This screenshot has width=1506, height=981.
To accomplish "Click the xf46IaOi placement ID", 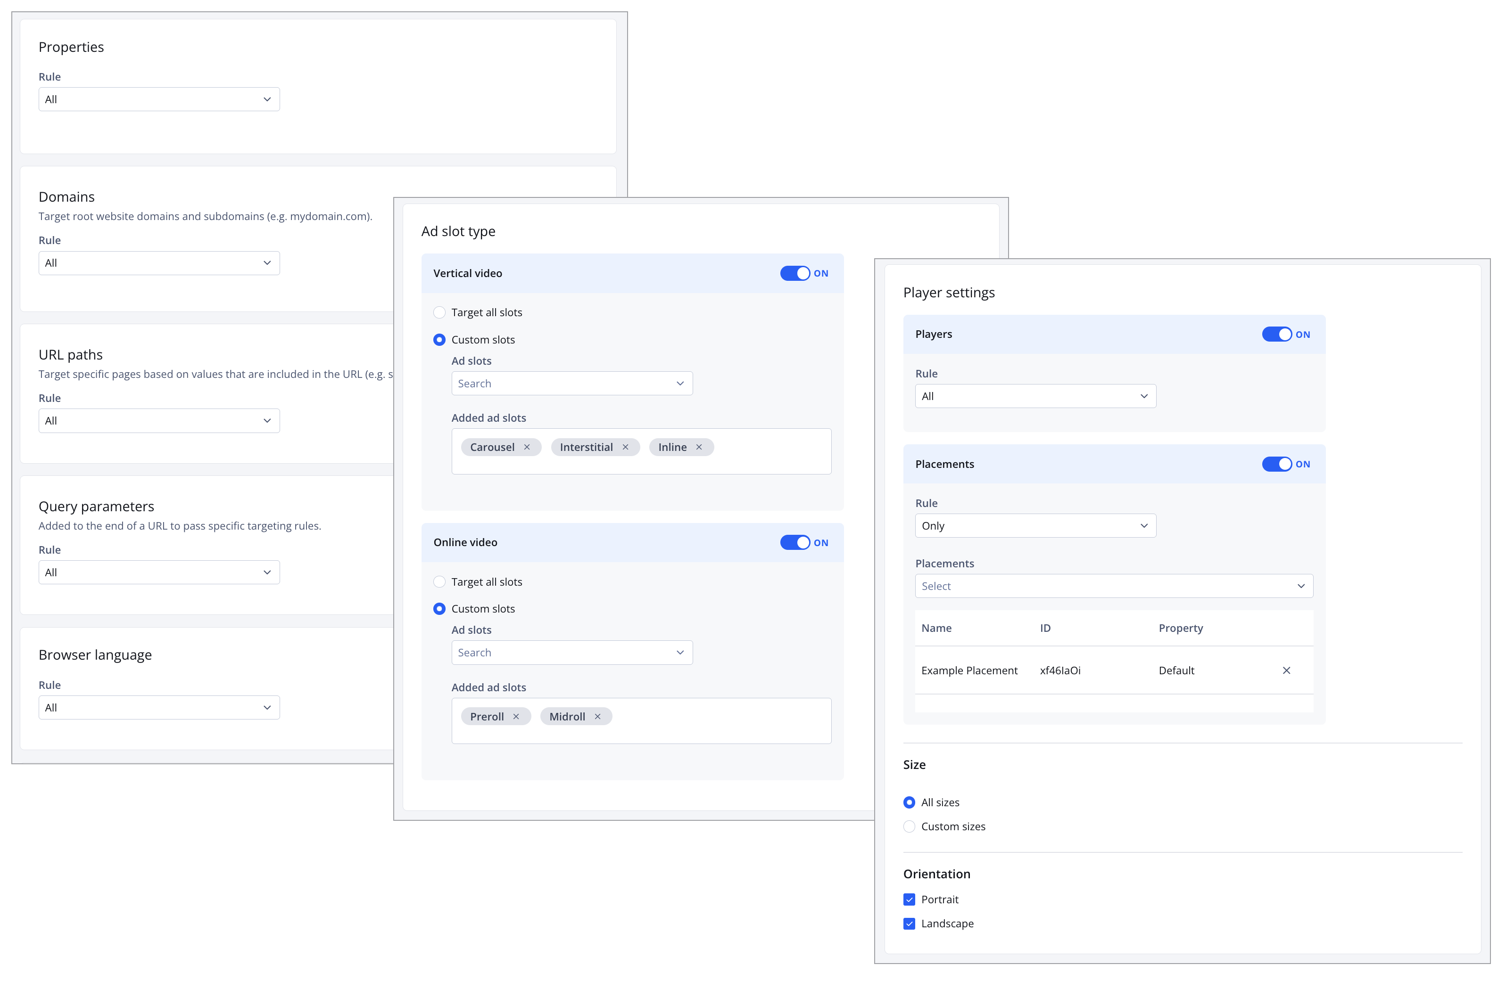I will [1060, 670].
